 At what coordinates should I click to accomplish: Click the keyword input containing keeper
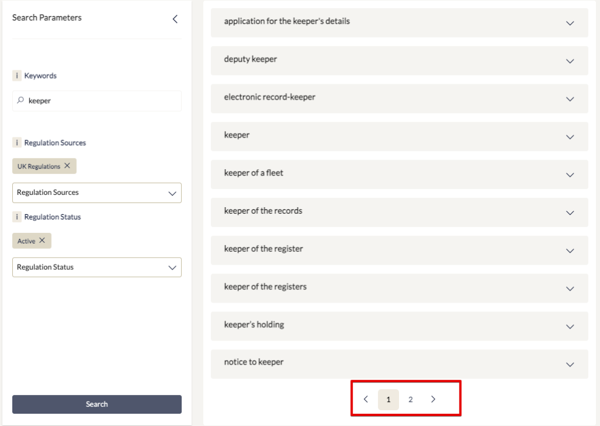(x=97, y=101)
